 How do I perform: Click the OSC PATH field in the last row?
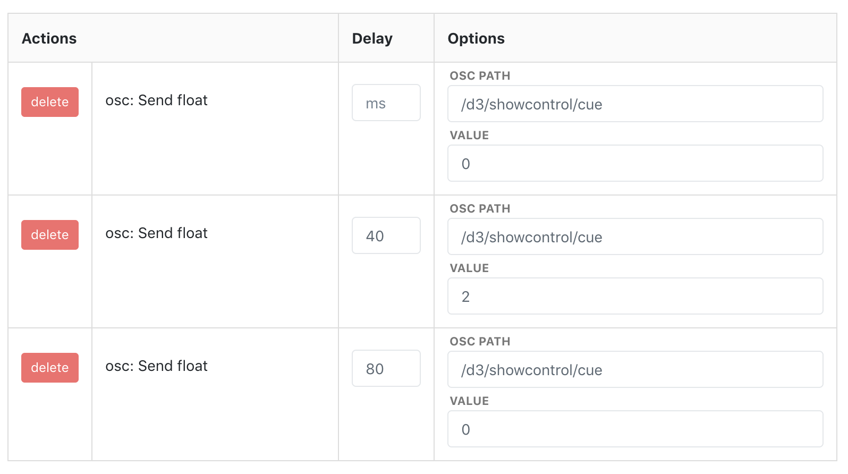coord(635,370)
